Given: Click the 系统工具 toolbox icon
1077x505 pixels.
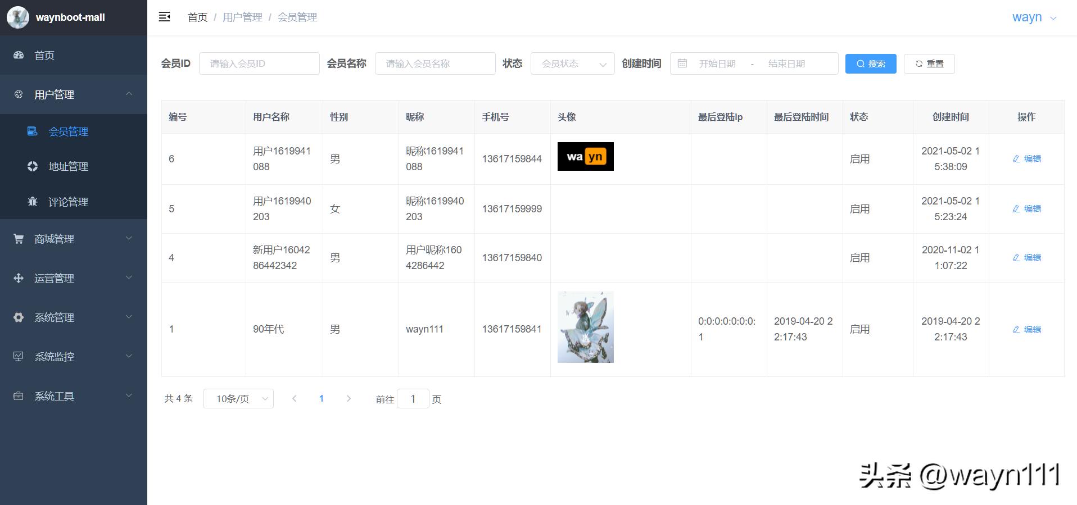Looking at the screenshot, I should point(19,396).
